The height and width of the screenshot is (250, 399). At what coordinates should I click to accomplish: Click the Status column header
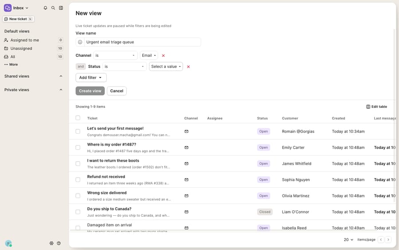pyautogui.click(x=262, y=118)
